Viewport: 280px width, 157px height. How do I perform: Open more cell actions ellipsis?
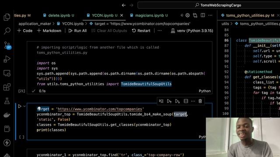tap(193, 101)
